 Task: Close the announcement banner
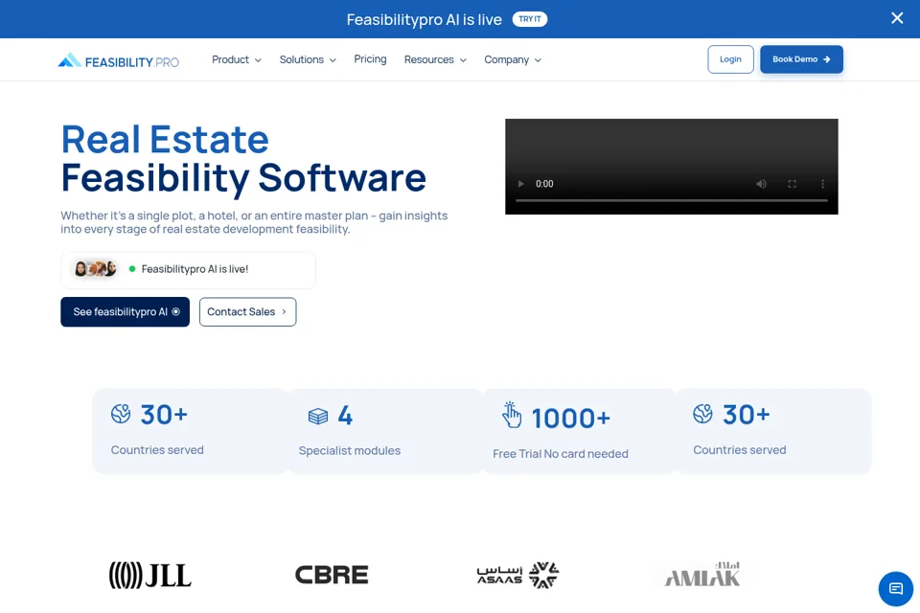point(897,18)
